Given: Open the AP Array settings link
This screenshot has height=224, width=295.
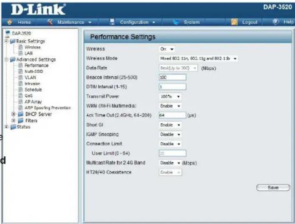Looking at the screenshot, I should coord(33,102).
